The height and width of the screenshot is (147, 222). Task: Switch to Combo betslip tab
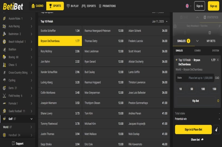[x=197, y=51]
